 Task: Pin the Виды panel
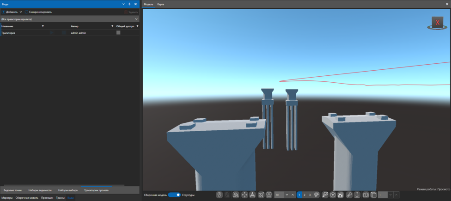(129, 4)
